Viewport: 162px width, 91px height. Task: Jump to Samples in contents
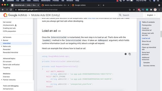click(147, 62)
